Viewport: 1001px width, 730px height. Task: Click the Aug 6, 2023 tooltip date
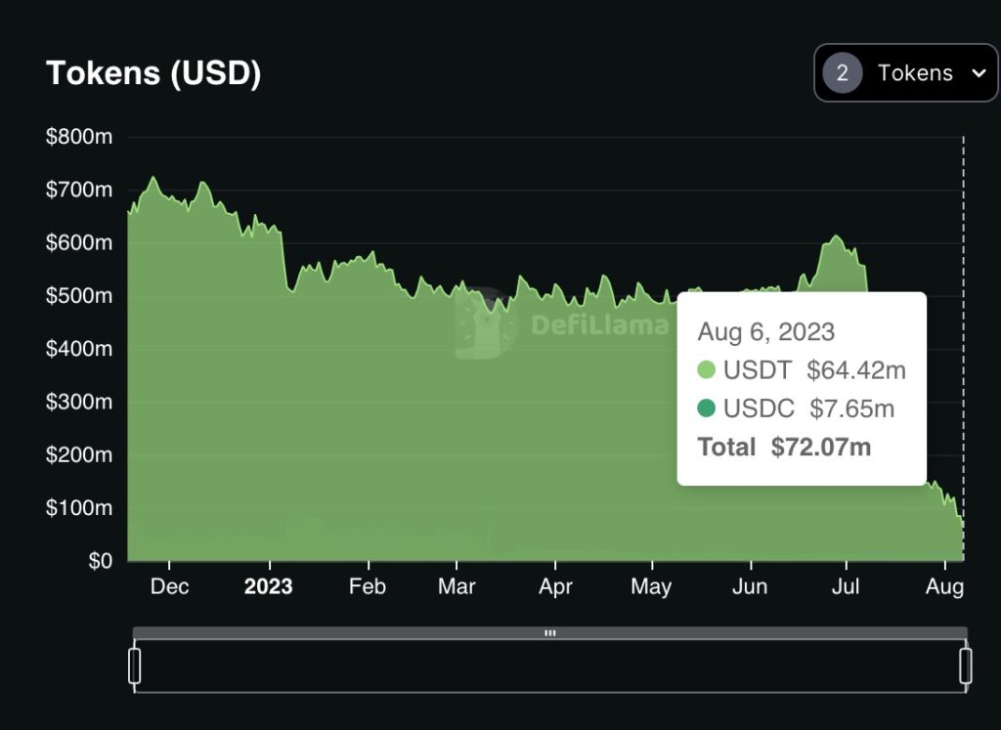pos(765,331)
